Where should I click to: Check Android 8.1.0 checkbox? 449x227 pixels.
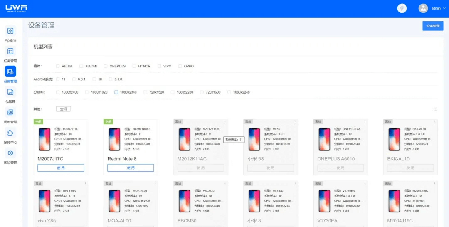111,79
